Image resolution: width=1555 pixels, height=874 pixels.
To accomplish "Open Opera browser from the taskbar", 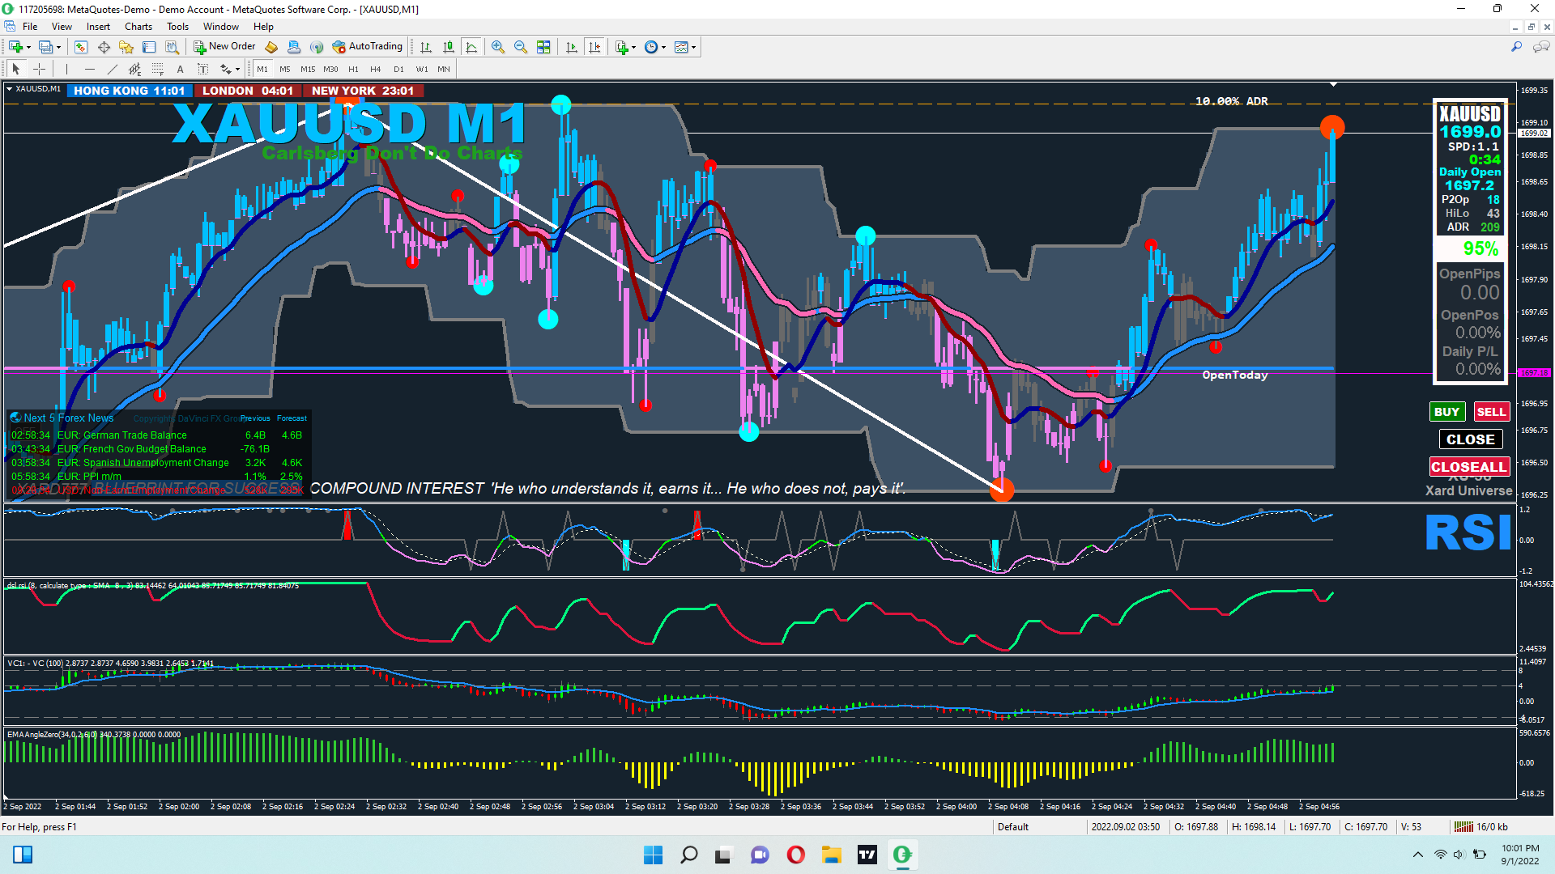I will point(795,855).
